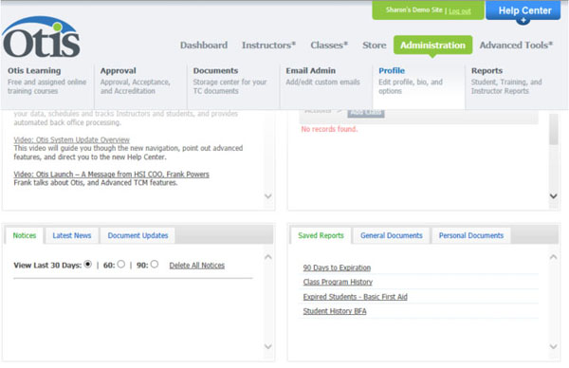Open 90 Days to Expiration report
569x368 pixels.
(x=337, y=267)
